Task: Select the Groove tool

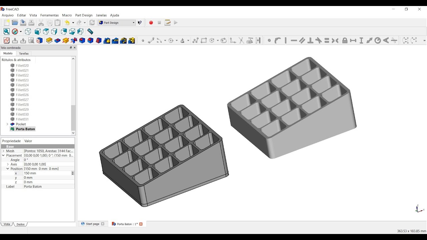Action: tap(74, 41)
